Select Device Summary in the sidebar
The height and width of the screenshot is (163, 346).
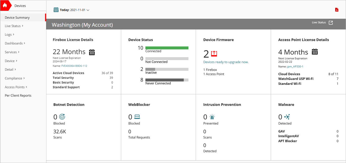click(17, 17)
